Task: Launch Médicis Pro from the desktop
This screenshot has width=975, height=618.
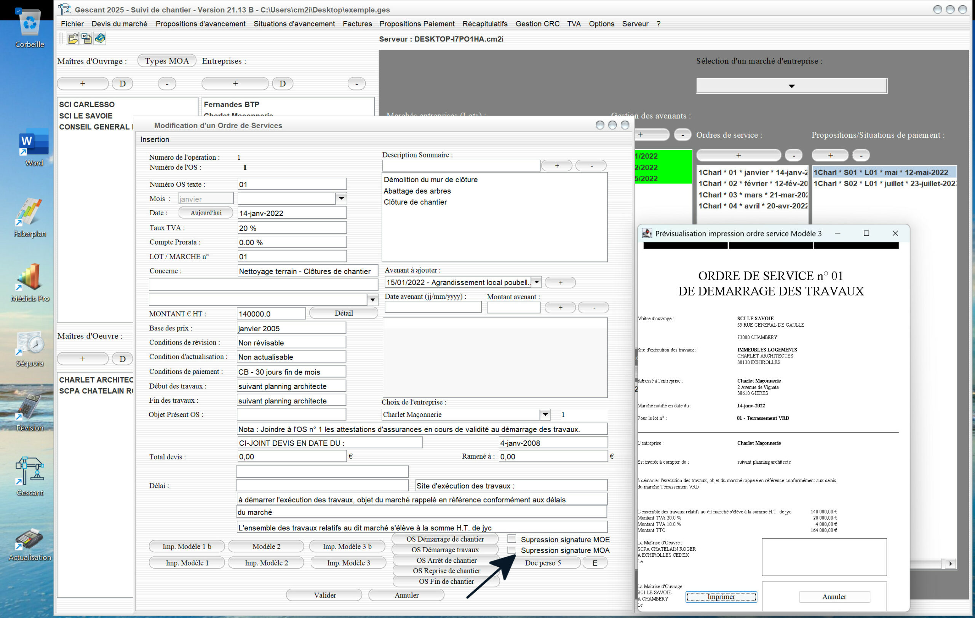Action: tap(30, 278)
